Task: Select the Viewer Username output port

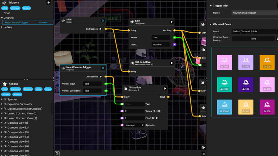Action: [106, 91]
